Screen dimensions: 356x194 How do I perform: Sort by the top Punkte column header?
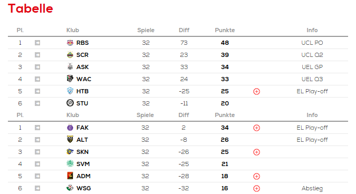225,30
